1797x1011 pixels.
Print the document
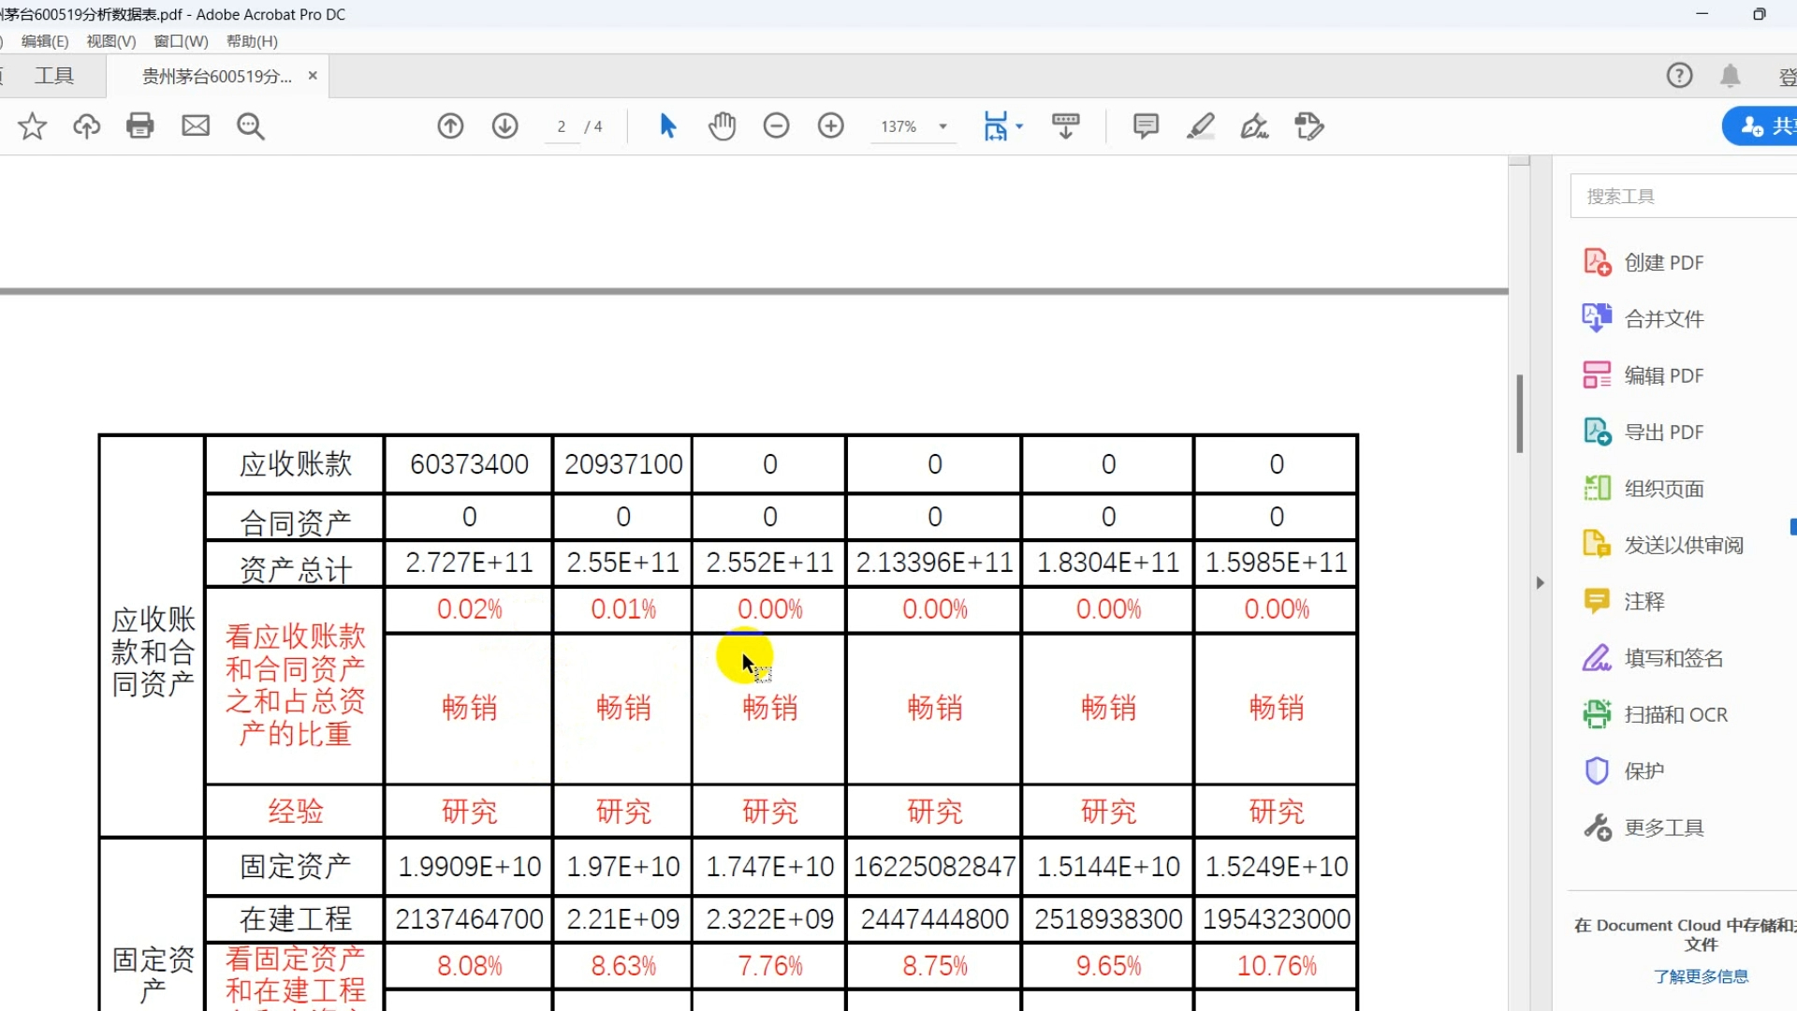point(140,125)
